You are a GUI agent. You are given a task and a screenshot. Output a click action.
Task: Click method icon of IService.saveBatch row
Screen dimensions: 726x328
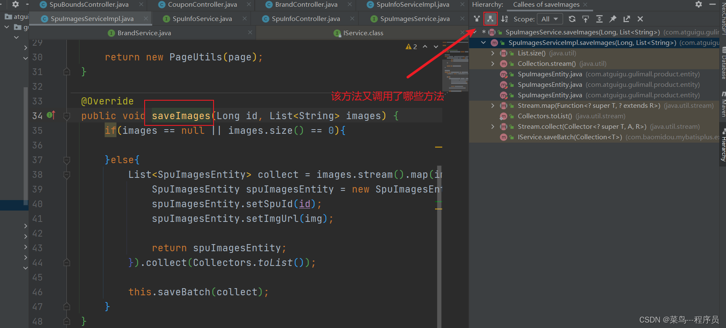click(x=504, y=137)
